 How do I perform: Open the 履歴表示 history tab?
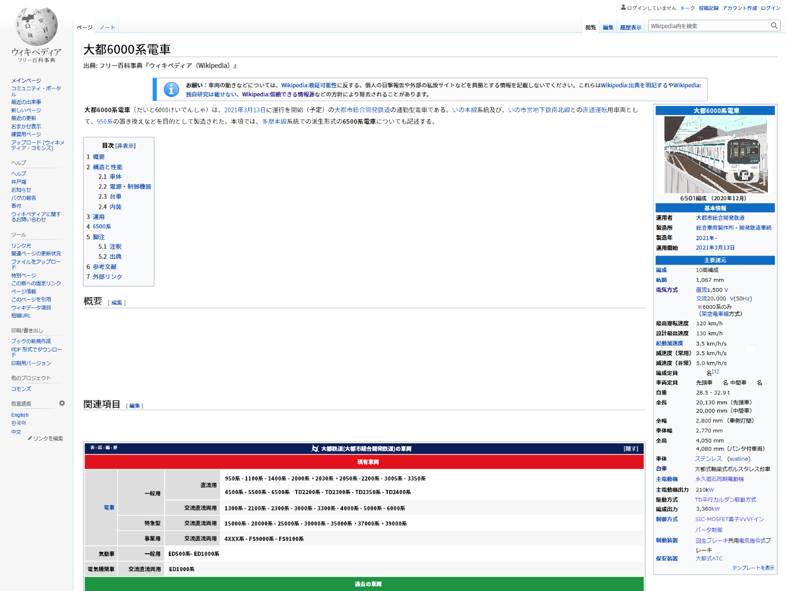[631, 27]
